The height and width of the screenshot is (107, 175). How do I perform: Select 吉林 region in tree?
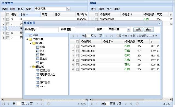pos(42,63)
